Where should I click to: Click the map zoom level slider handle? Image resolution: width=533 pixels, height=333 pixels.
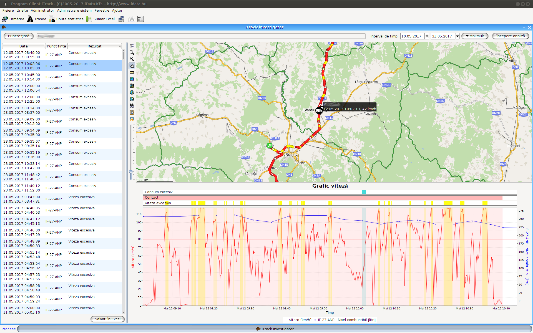coord(131,172)
